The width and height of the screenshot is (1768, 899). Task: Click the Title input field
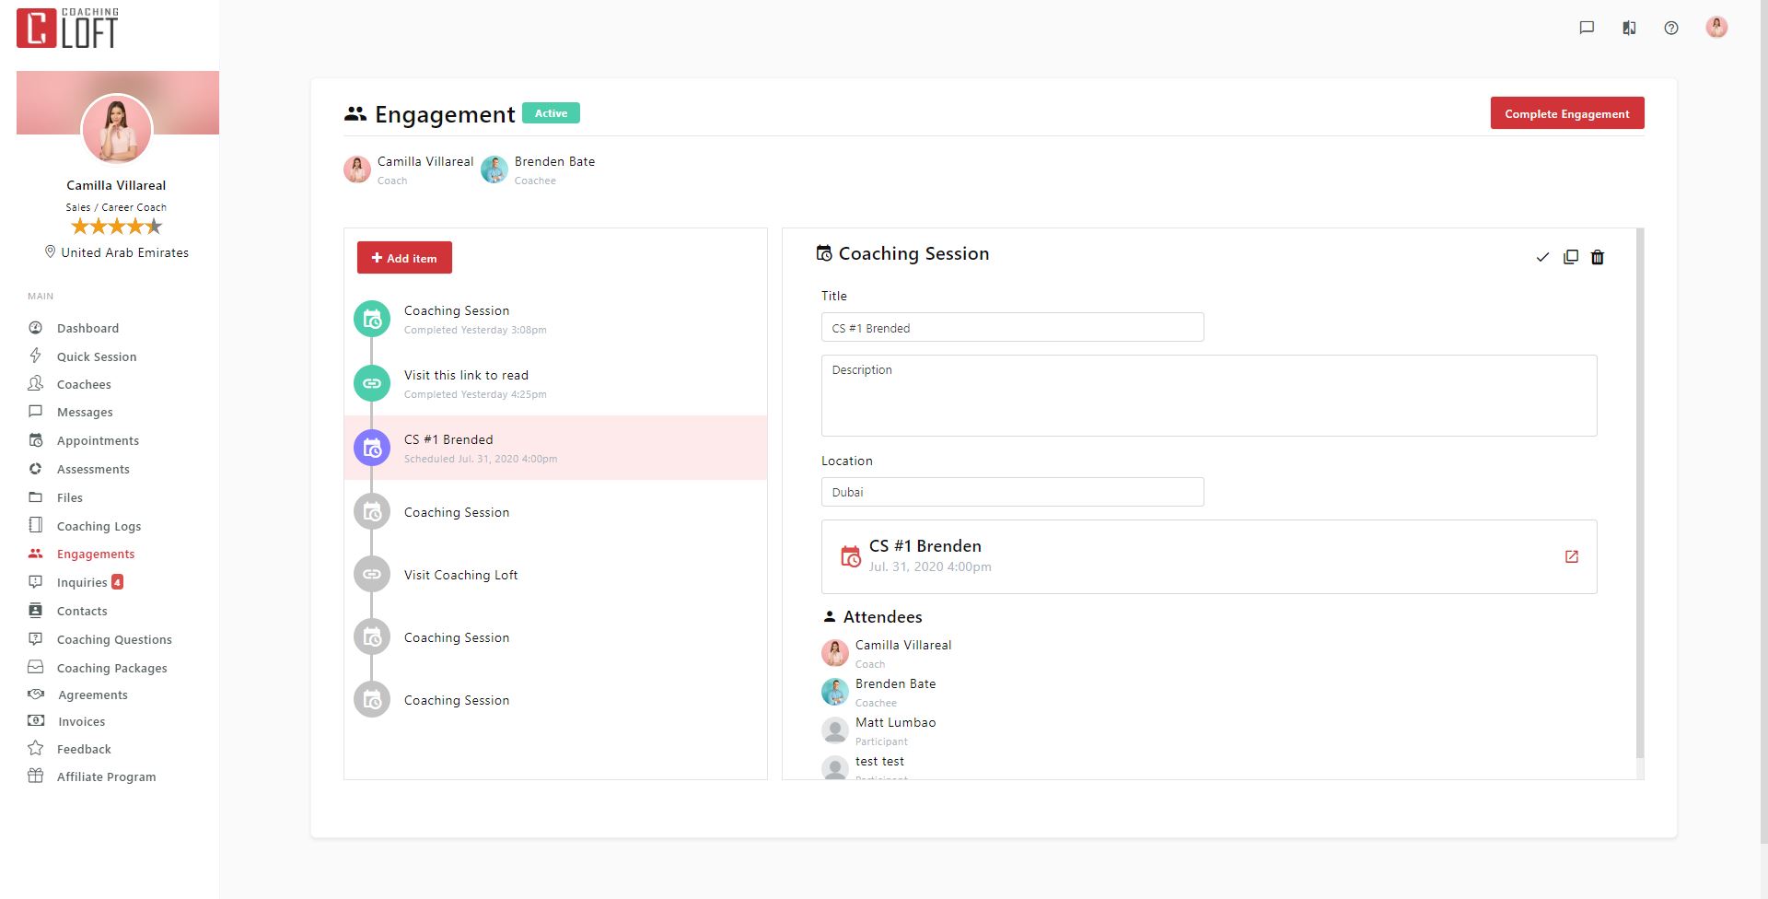pos(1011,328)
